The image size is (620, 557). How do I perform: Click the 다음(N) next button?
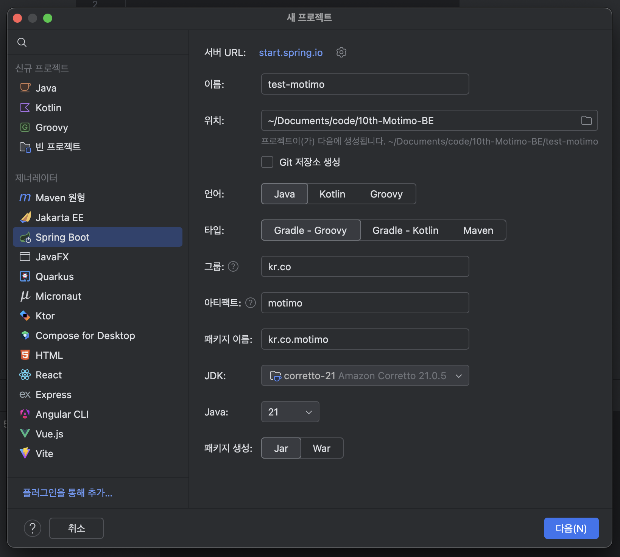click(x=572, y=528)
